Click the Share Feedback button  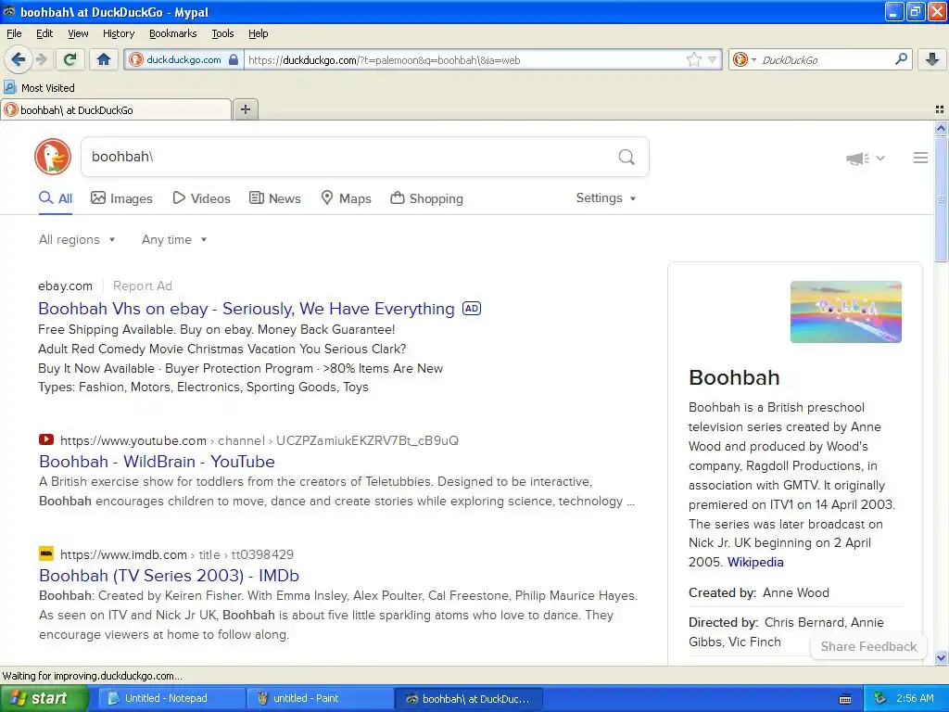pyautogui.click(x=868, y=646)
